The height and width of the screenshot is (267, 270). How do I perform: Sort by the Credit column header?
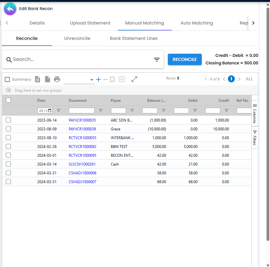224,101
